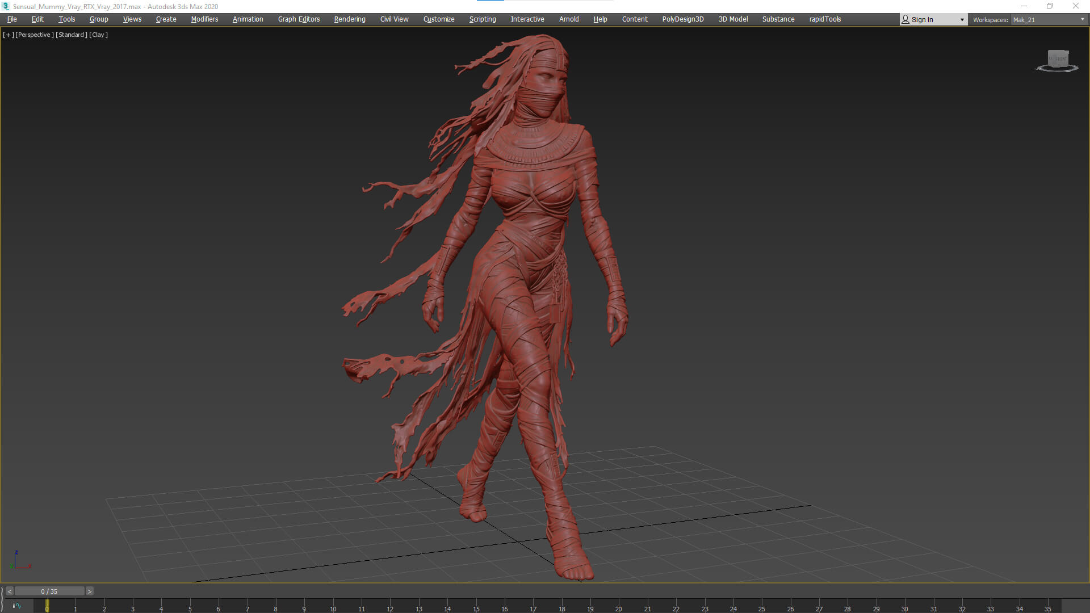Open the Arnold menu
Screen dimensions: 1090x613
(x=569, y=19)
